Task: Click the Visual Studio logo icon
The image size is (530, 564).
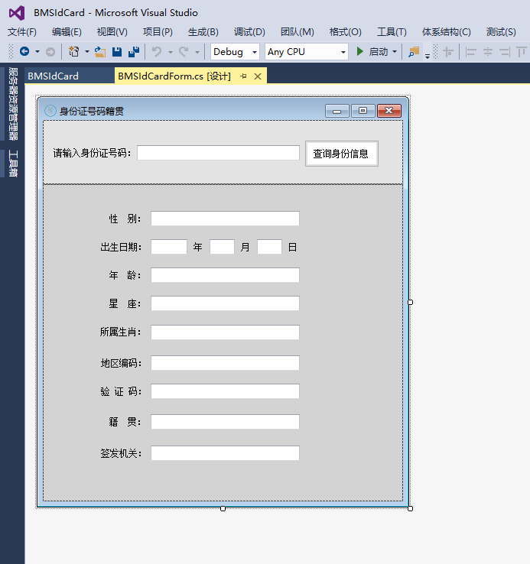Action: coord(17,13)
